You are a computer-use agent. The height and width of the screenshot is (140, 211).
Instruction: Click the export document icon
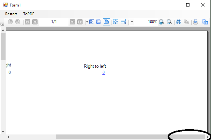coord(205,22)
